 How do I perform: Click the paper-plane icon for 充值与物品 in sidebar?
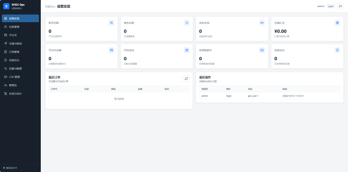pyautogui.click(x=5, y=44)
